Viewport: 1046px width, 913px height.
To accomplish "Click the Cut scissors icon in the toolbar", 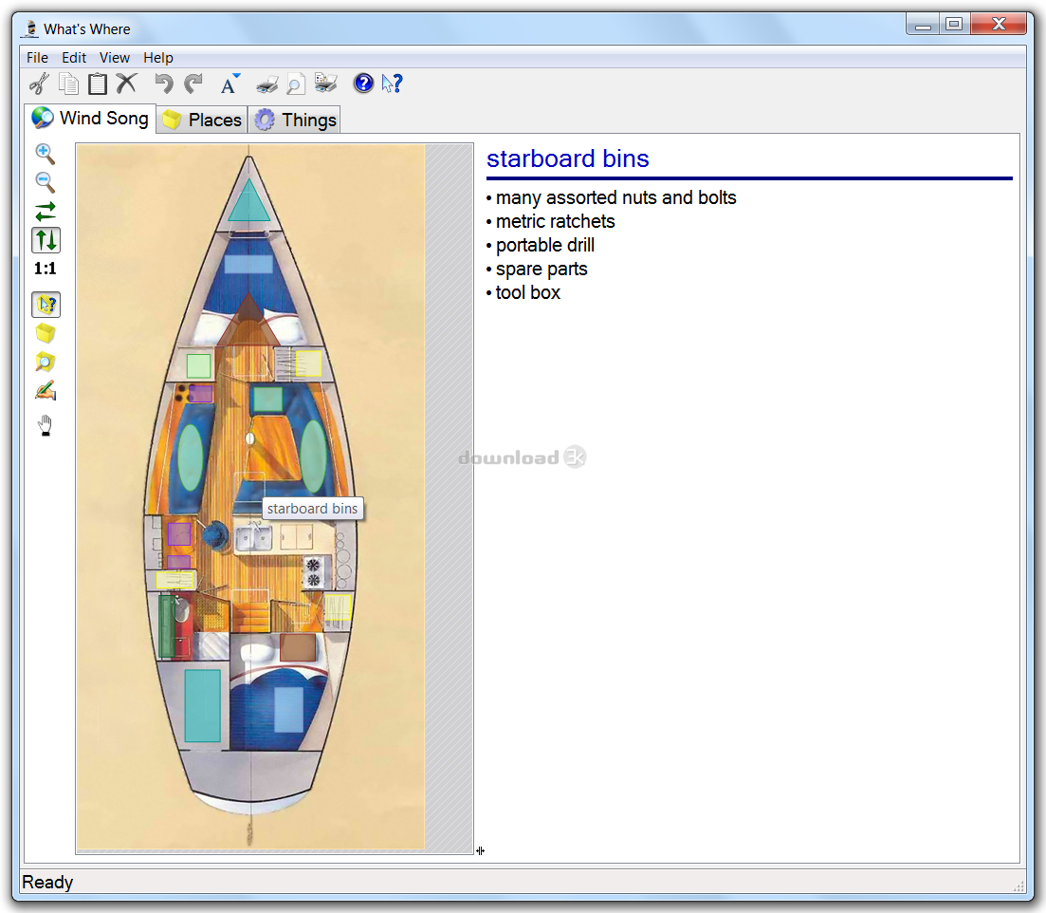I will point(39,84).
